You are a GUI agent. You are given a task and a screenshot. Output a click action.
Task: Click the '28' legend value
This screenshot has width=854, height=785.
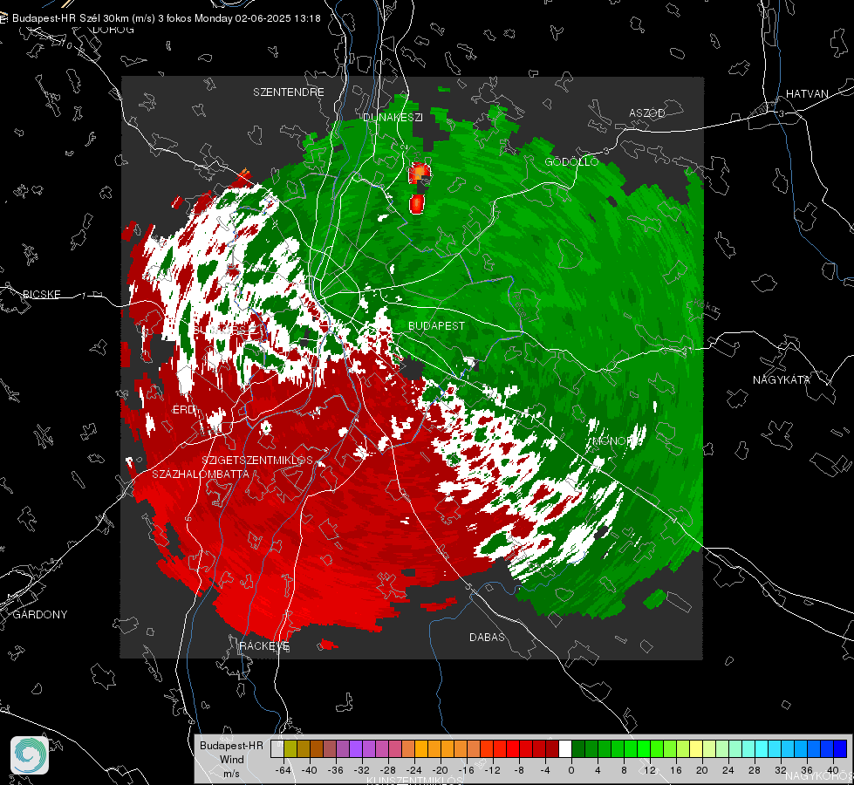[755, 770]
